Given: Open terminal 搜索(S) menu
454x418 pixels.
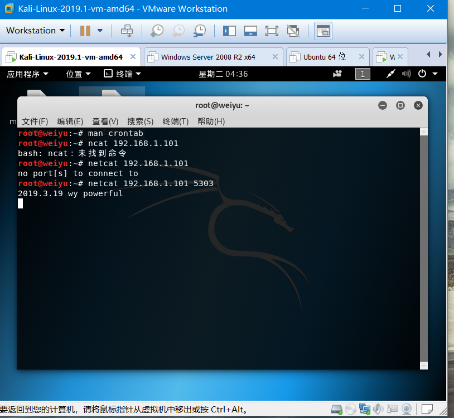Looking at the screenshot, I should (x=141, y=121).
